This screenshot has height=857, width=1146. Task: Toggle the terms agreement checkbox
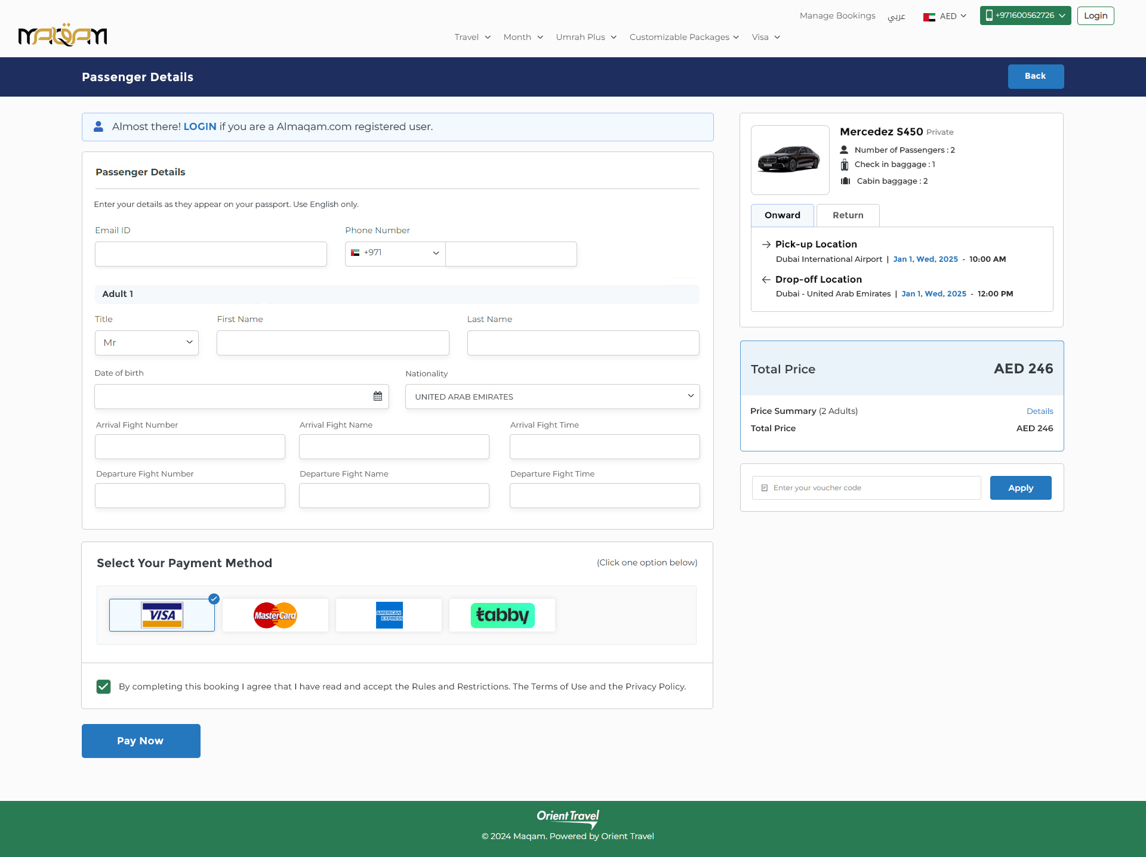pyautogui.click(x=103, y=686)
